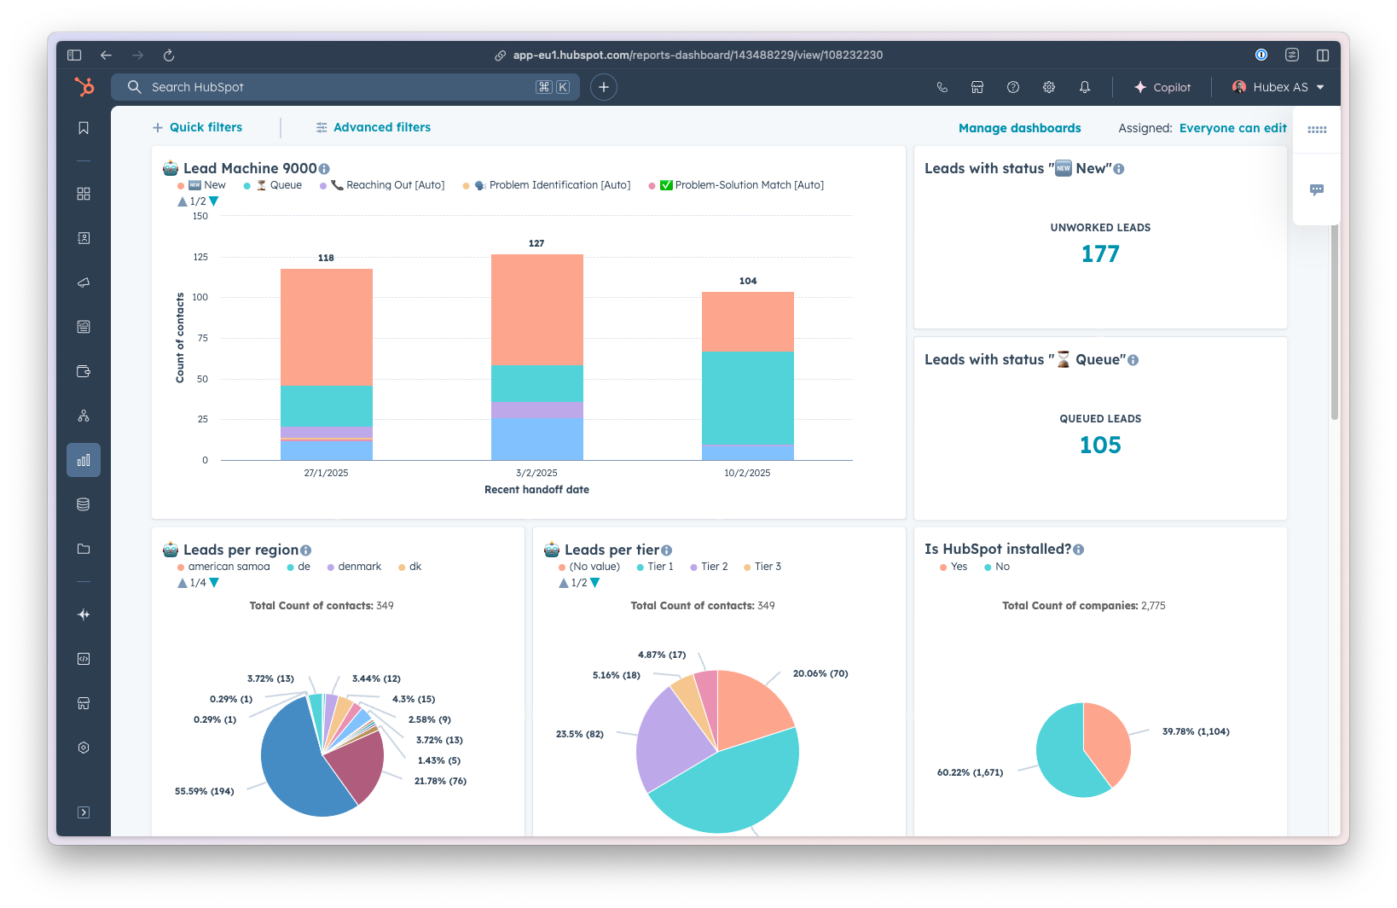Viewport: 1397px width, 908px height.
Task: Show info for Is HubSpot installed report
Action: click(x=1078, y=550)
